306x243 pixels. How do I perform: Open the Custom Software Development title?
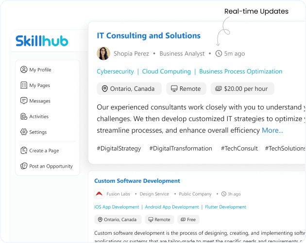pyautogui.click(x=137, y=181)
